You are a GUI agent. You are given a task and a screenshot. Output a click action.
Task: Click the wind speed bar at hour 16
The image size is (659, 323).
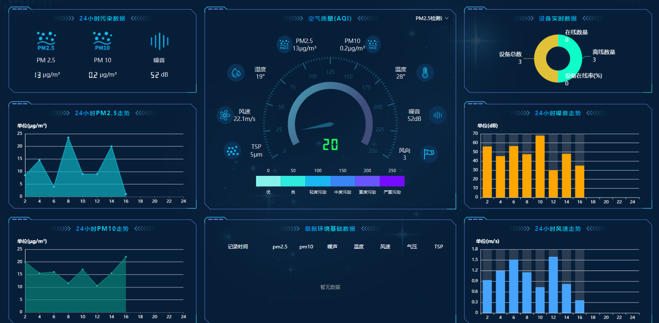[x=579, y=307]
